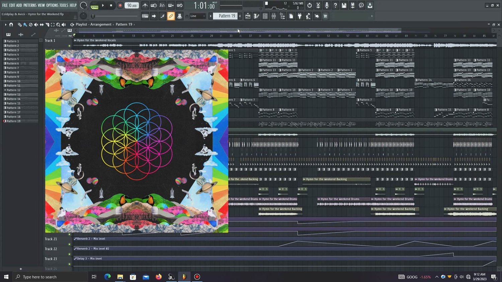Open the Mixer window from toolbar
The width and height of the screenshot is (502, 282).
tap(274, 16)
